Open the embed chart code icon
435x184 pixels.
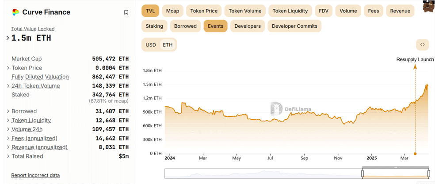click(x=423, y=44)
